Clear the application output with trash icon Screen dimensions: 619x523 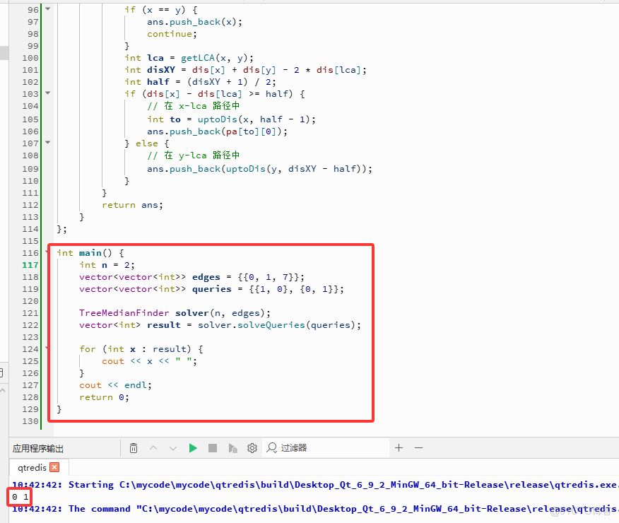click(x=134, y=448)
